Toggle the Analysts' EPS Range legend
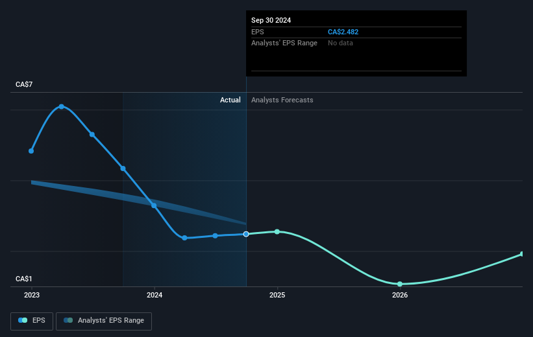Image resolution: width=533 pixels, height=337 pixels. 104,321
